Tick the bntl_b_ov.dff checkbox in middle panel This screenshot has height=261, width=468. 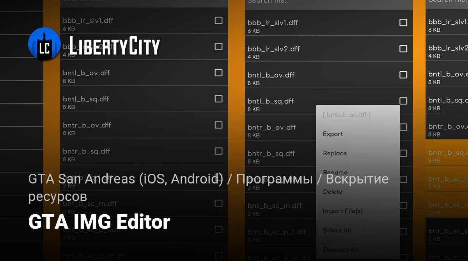403,75
